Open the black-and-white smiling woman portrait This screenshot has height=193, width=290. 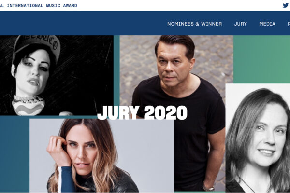tap(258, 138)
